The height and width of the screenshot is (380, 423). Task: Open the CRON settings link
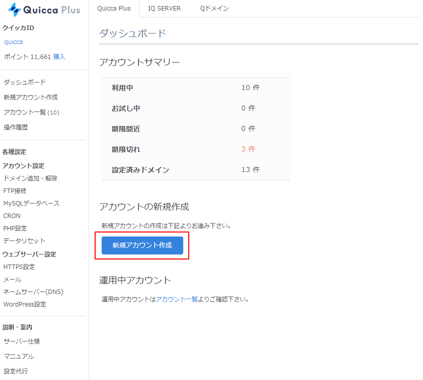(12, 216)
